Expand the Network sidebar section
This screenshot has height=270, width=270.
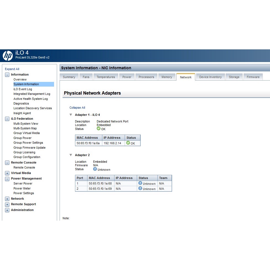point(7,199)
